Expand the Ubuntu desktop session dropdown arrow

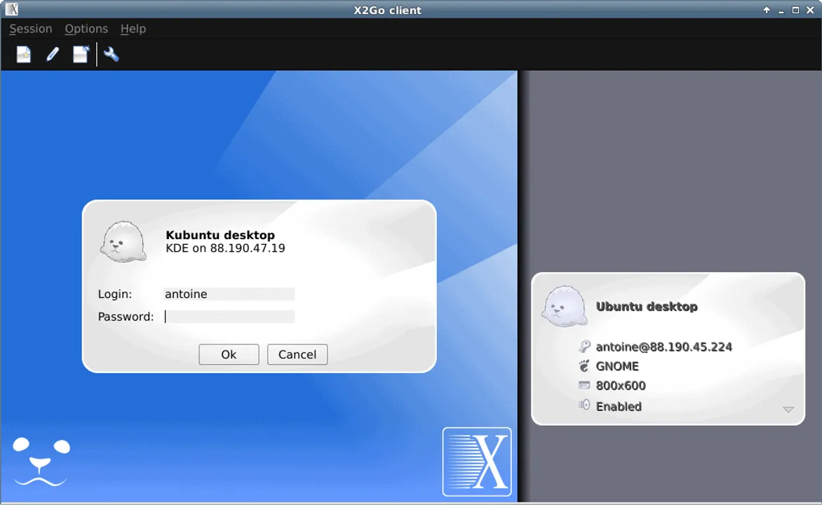coord(788,410)
